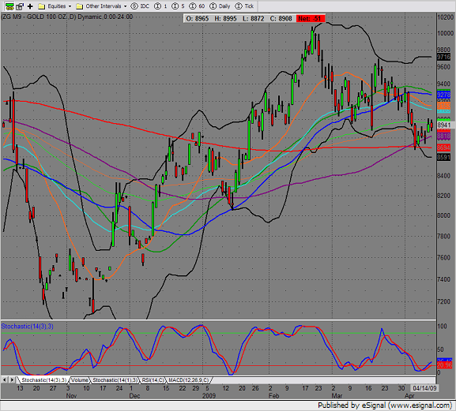
Task: Click the clipboard save icon in toolbar
Action: (x=20, y=6)
